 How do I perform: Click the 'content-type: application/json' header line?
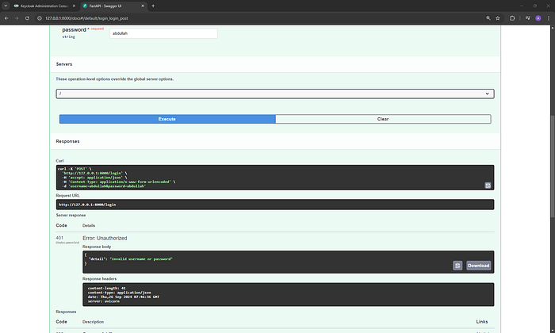click(119, 293)
